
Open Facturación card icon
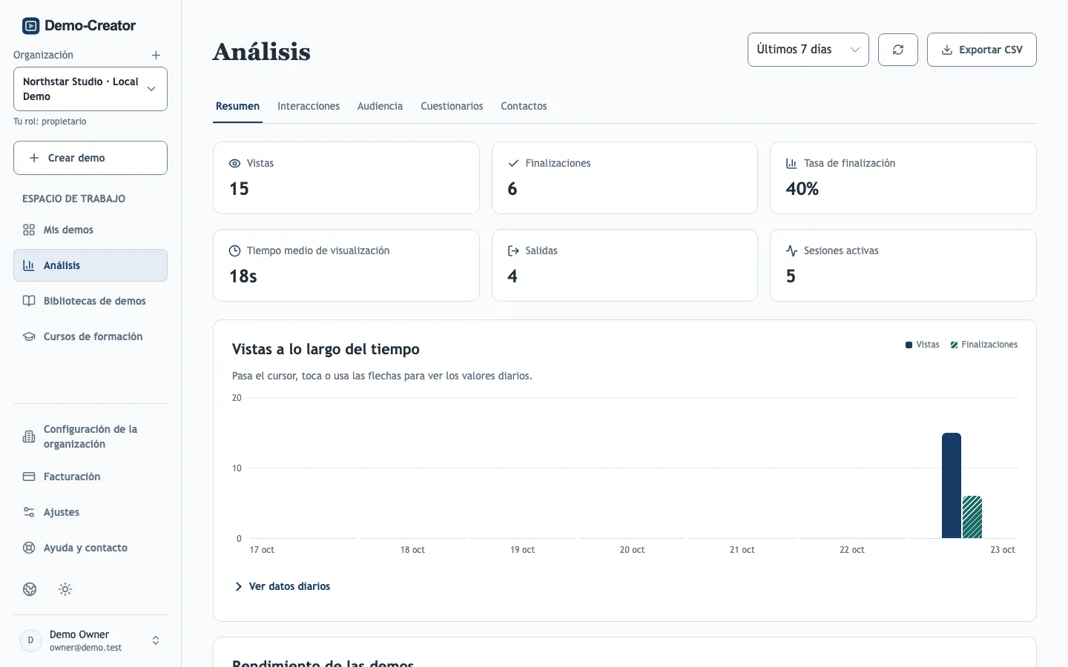(29, 477)
